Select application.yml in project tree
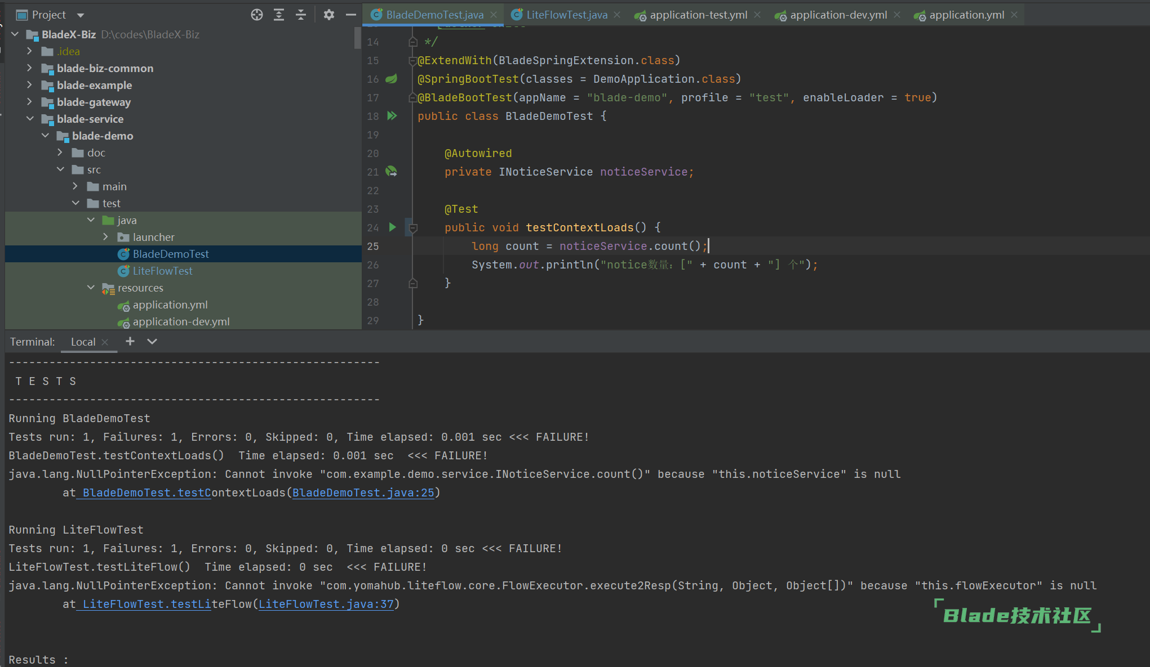 tap(183, 305)
